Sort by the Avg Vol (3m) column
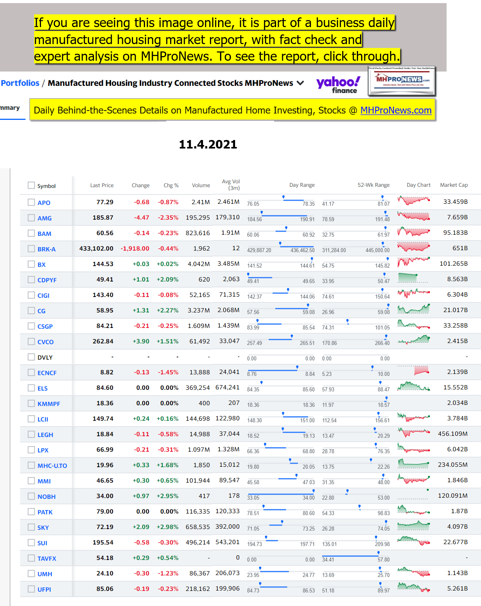The image size is (481, 606). pos(231,184)
